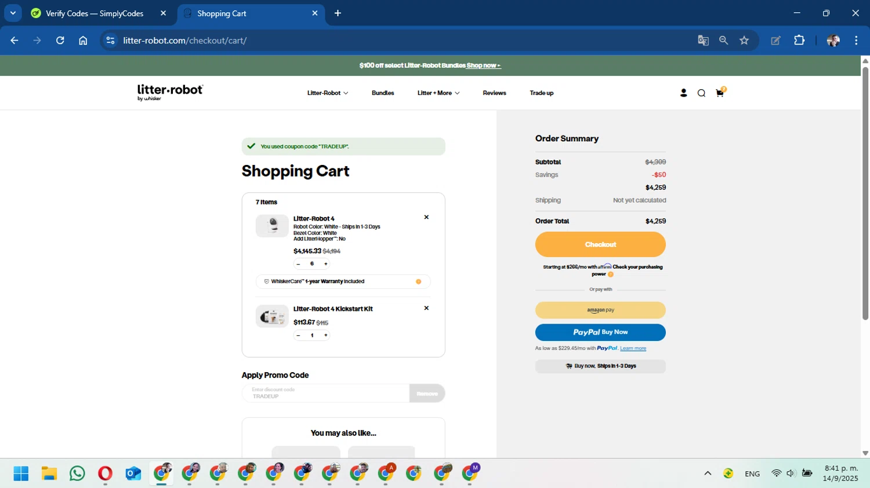
Task: Click the zoom magnifier icon in address bar
Action: pos(723,41)
